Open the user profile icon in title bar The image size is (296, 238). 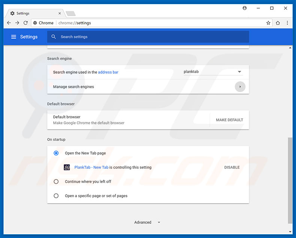tap(244, 8)
